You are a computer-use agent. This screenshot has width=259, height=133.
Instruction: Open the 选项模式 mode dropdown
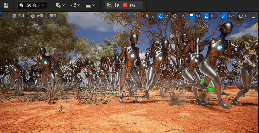click(32, 5)
